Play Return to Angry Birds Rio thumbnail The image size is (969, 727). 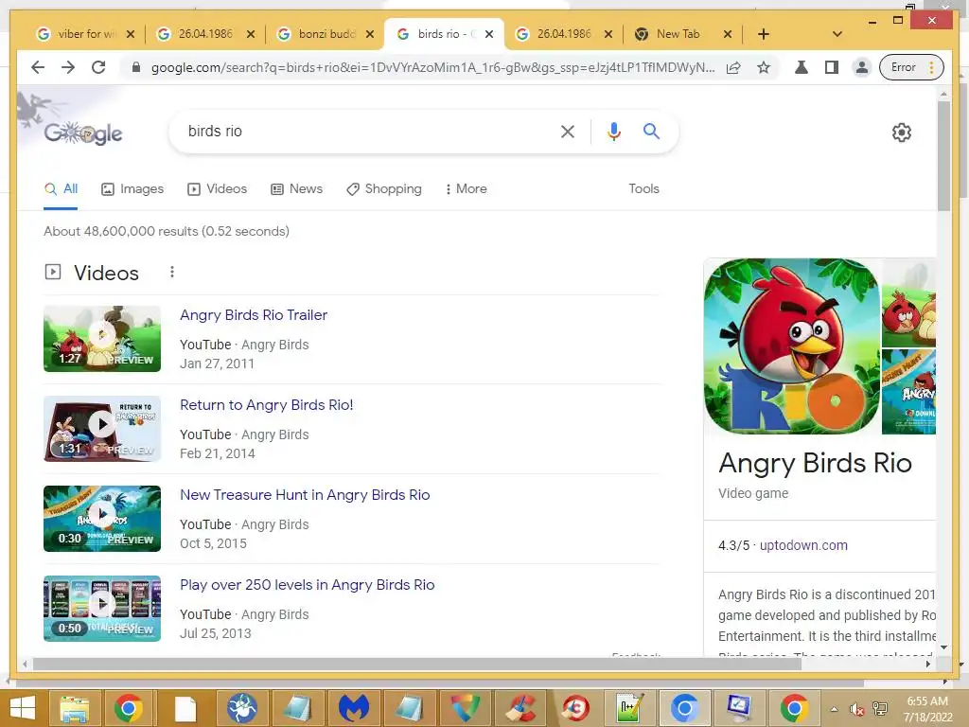102,429
